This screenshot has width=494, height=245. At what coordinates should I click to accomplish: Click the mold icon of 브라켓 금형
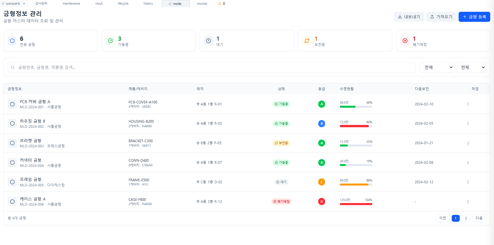point(12,143)
